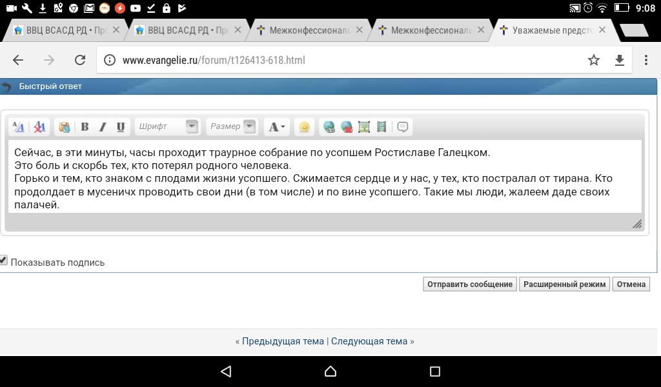661x387 pixels.
Task: Toggle underline formatting
Action: click(120, 127)
